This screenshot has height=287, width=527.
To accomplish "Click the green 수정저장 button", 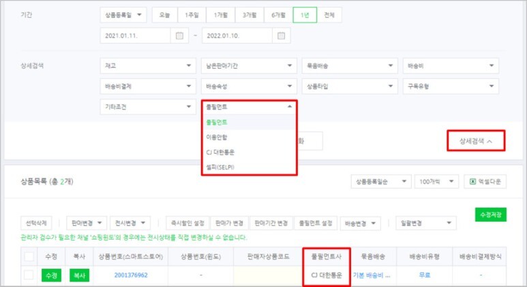I will (x=491, y=215).
